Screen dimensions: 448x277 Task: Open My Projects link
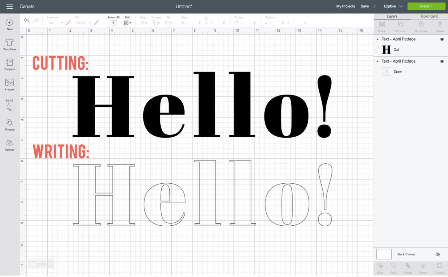pyautogui.click(x=346, y=6)
